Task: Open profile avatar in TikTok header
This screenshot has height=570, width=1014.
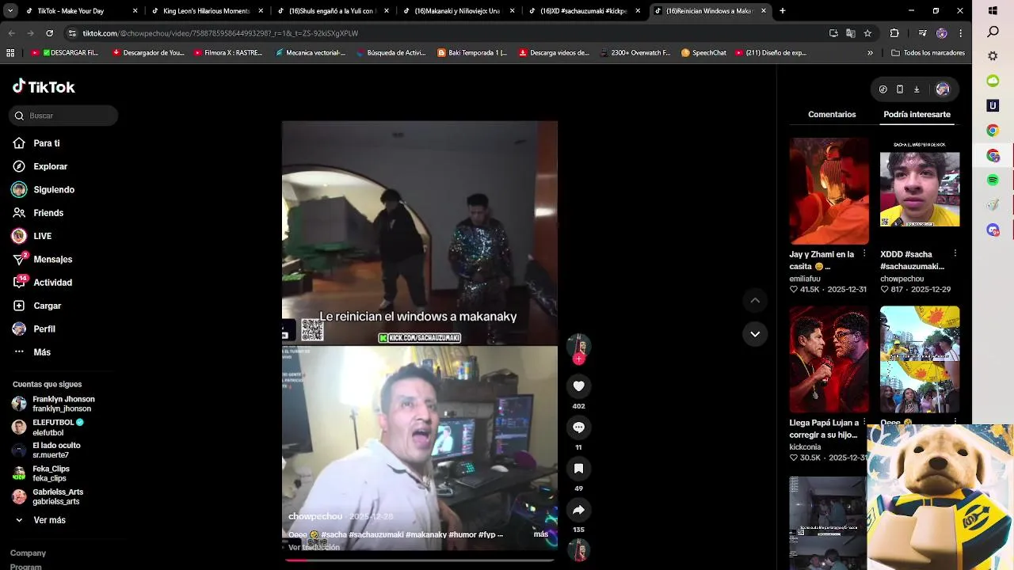Action: pos(943,89)
